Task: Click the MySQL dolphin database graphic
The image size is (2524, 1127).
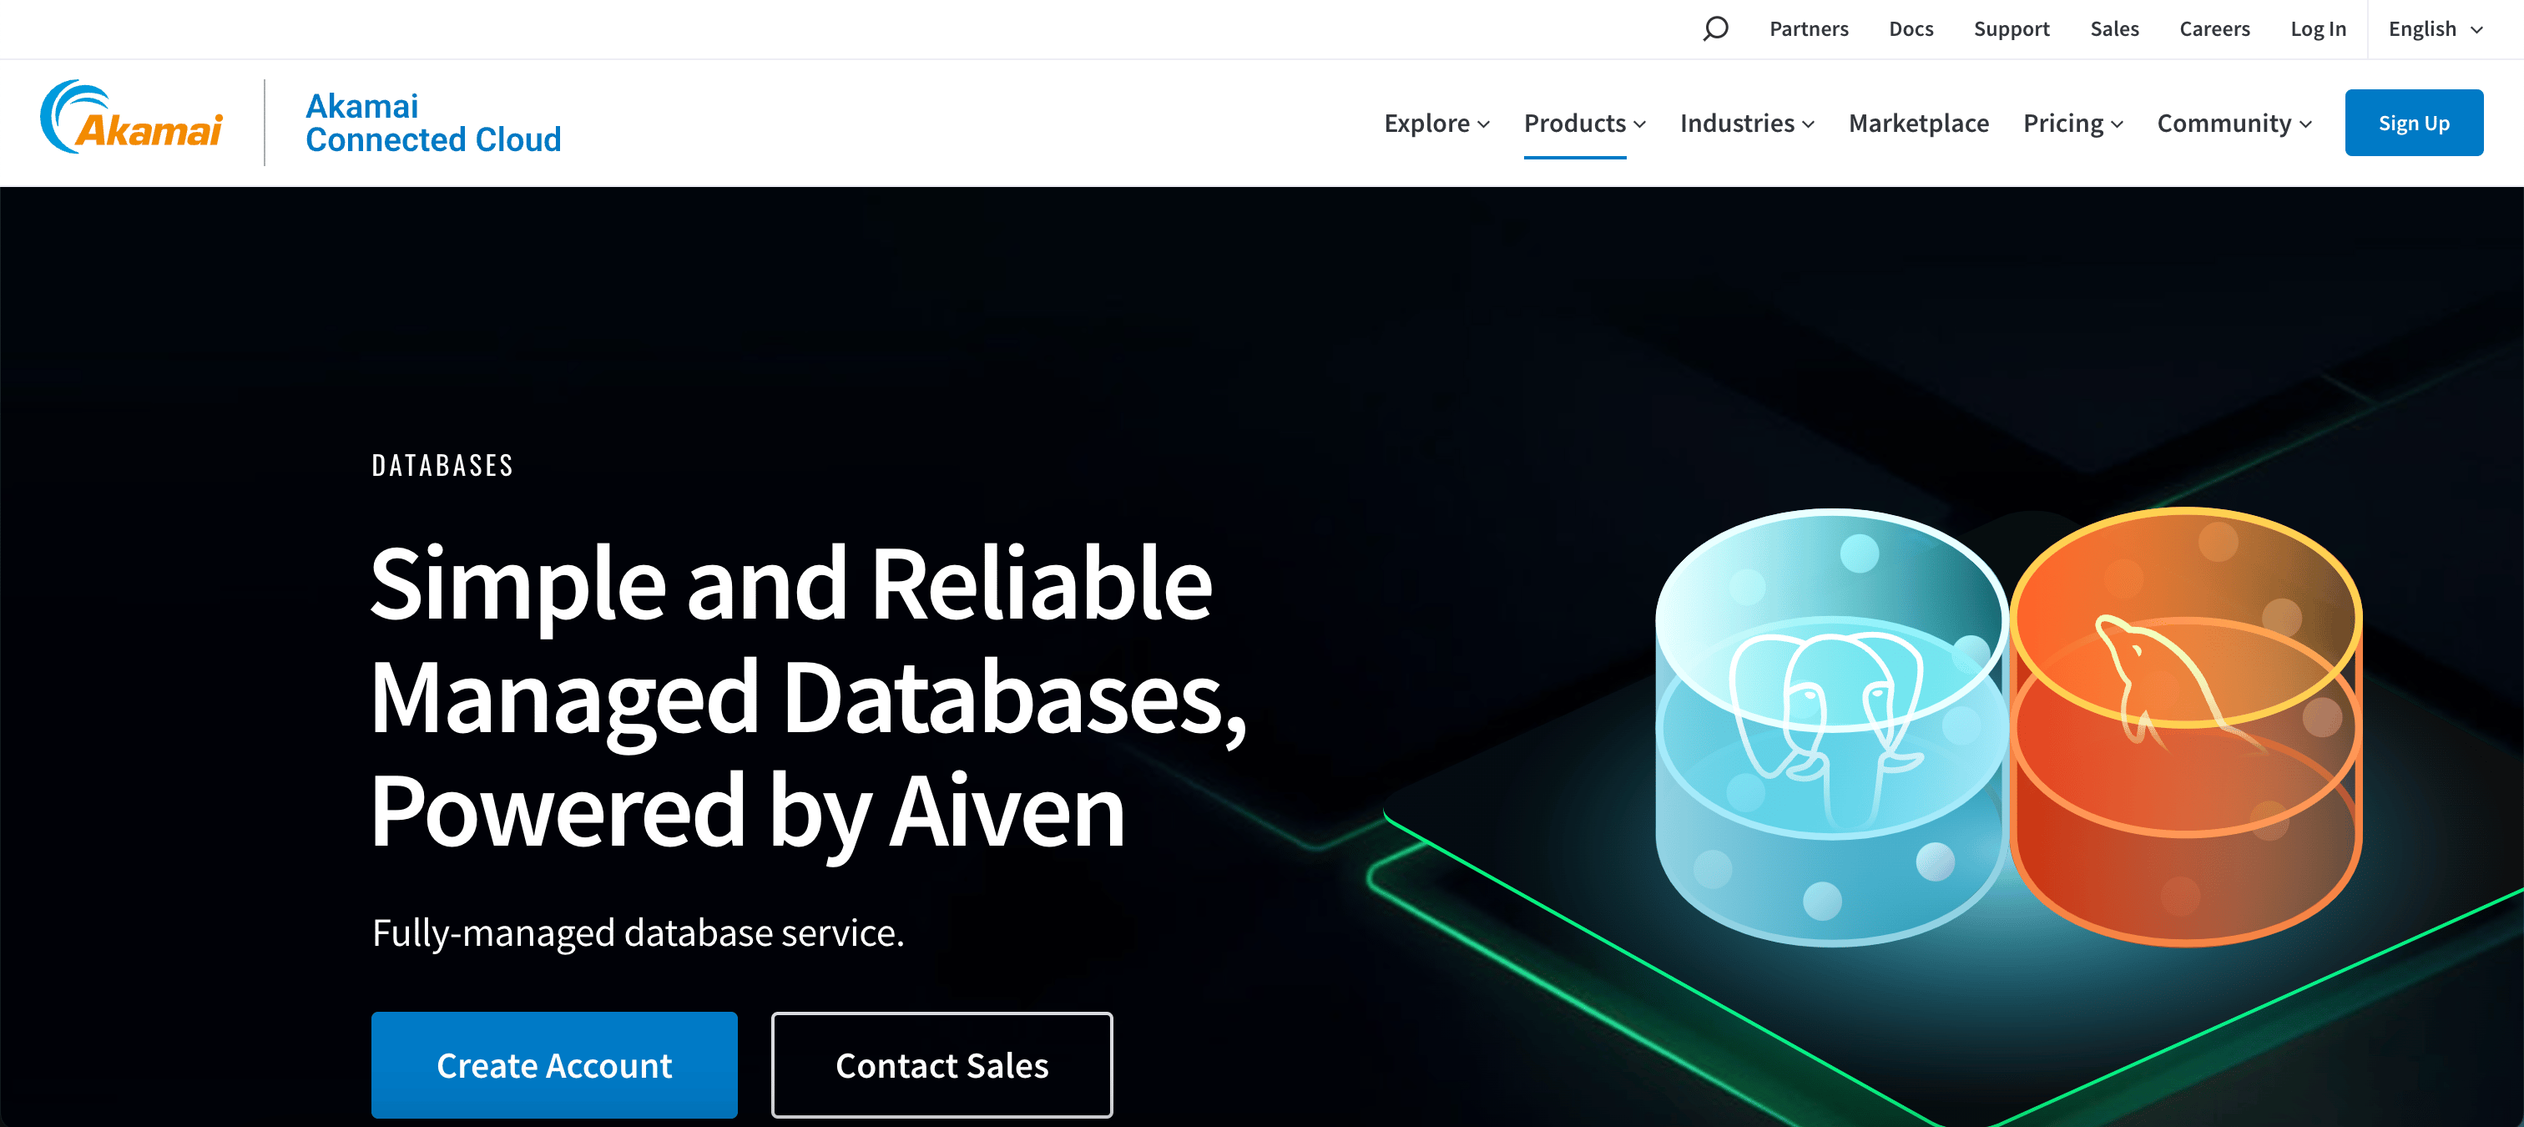Action: pos(2186,726)
